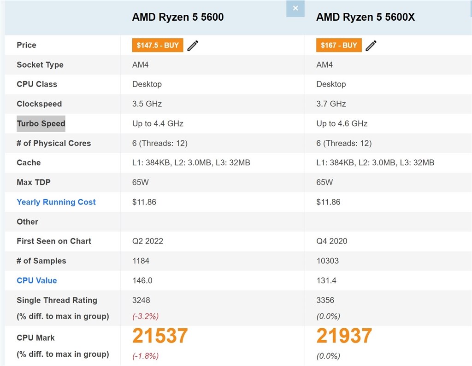Click the 10303 samples value

click(x=328, y=261)
